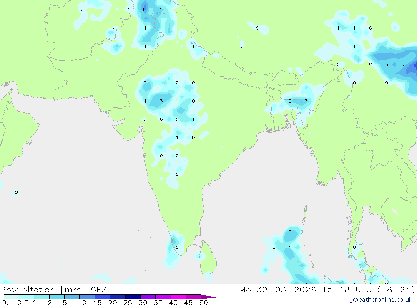Click the '40' legend scale label
The image size is (417, 305).
(x=173, y=303)
